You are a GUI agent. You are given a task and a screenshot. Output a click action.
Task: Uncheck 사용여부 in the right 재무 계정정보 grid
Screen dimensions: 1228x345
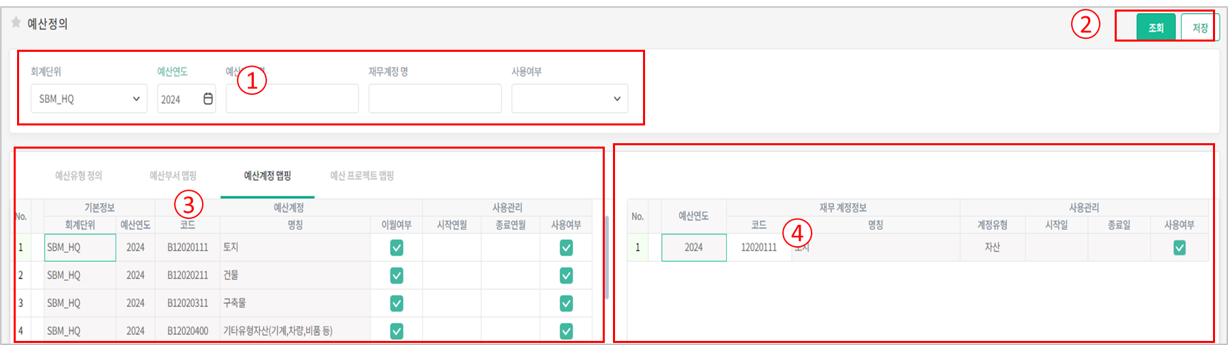pyautogui.click(x=1179, y=247)
